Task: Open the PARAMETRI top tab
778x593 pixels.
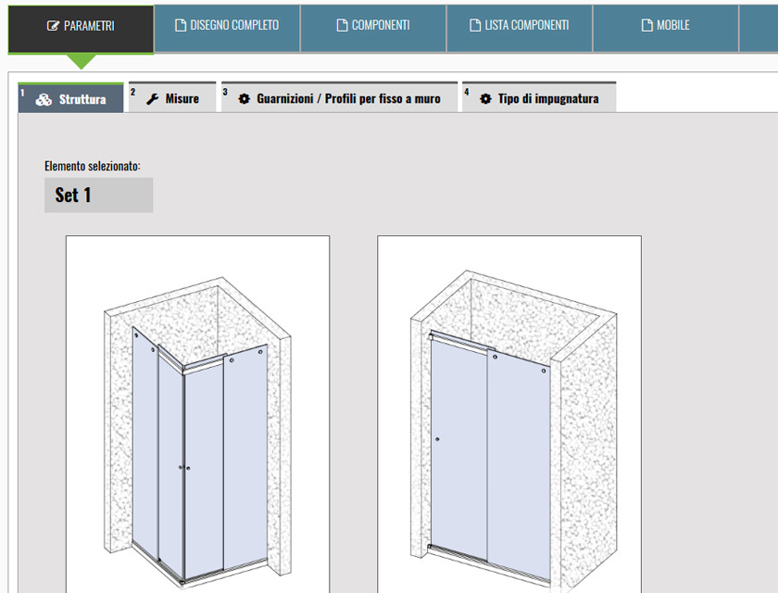Action: (x=81, y=29)
